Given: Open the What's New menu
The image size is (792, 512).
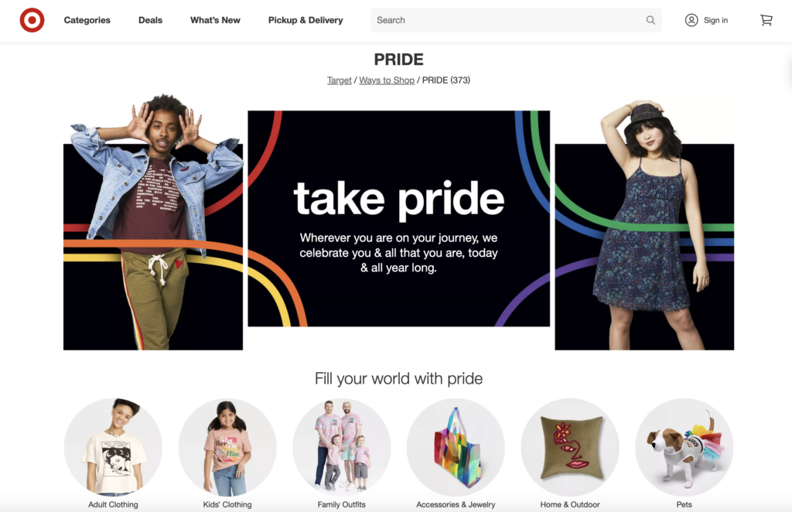Looking at the screenshot, I should (x=215, y=20).
